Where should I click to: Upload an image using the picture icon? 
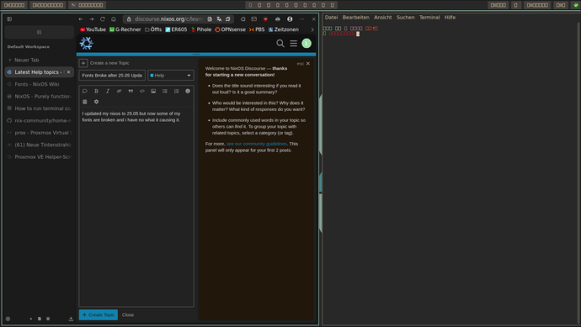click(153, 91)
